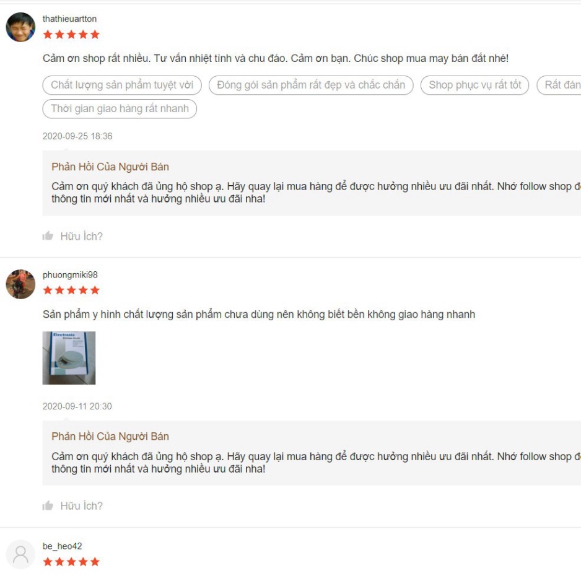Screen dimensions: 581x581
Task: Select tag 'Đóng gói sản phẩm rất đẹp và chắc chắn'
Action: click(x=311, y=85)
